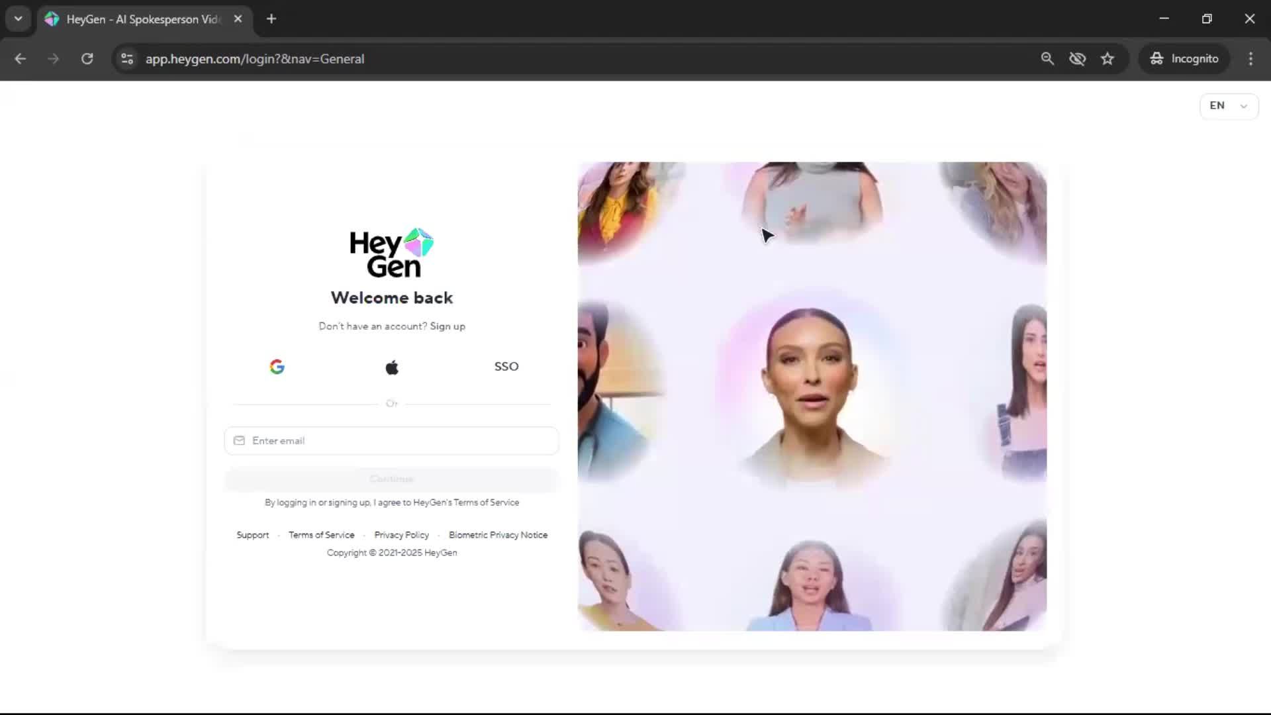Click the Enter email input field
Image resolution: width=1271 pixels, height=715 pixels.
pos(392,441)
